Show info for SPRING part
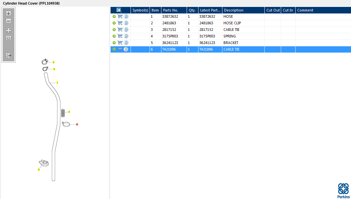The width and height of the screenshot is (351, 199). click(126, 36)
